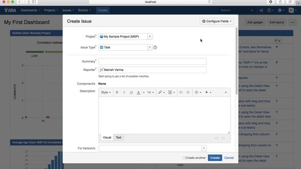Open the Boards menu

84,10
